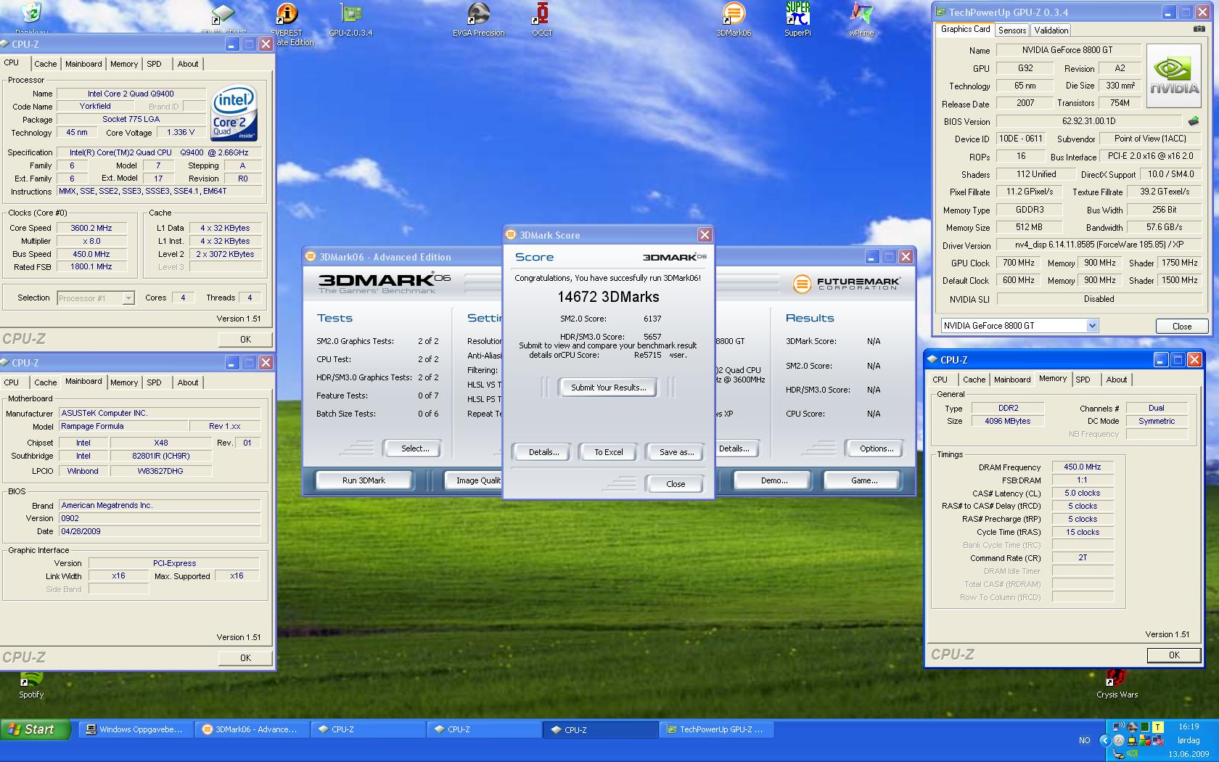Launch the GPU-Z.0.3.4 desktop shortcut
Viewport: 1219px width, 762px height.
351,20
